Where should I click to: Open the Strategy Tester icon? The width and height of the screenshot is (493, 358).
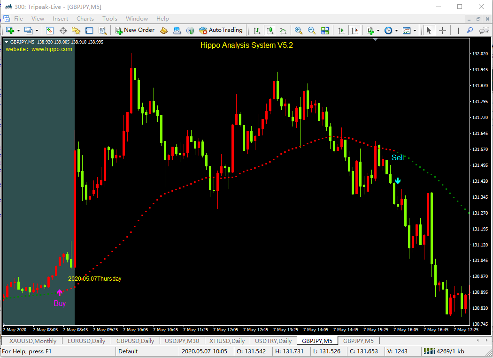coord(102,30)
